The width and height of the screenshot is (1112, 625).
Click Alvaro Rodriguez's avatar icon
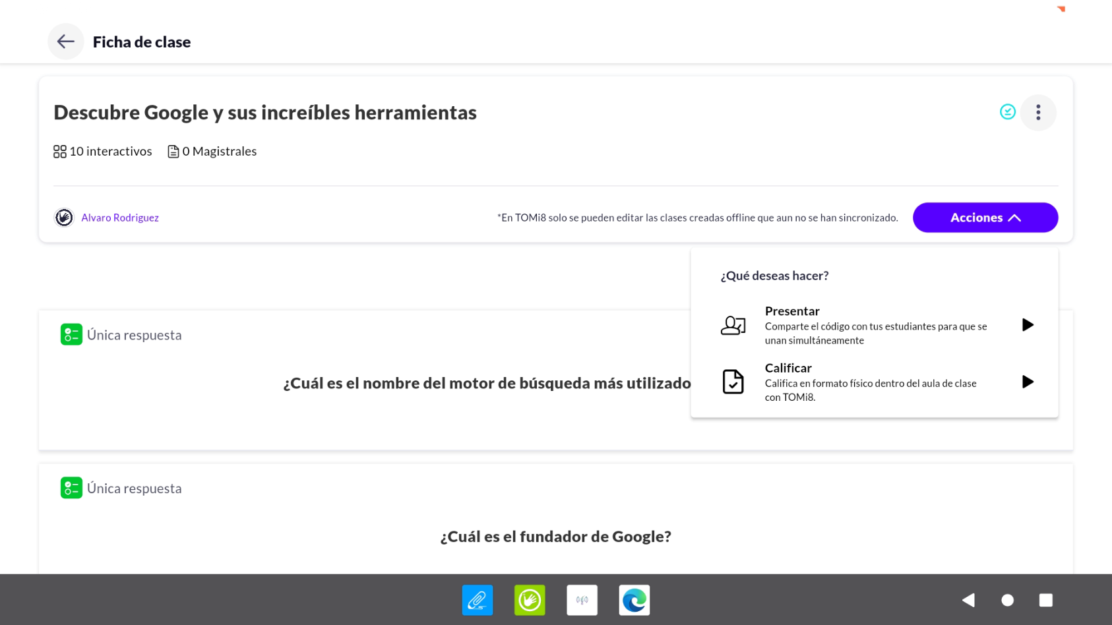64,218
